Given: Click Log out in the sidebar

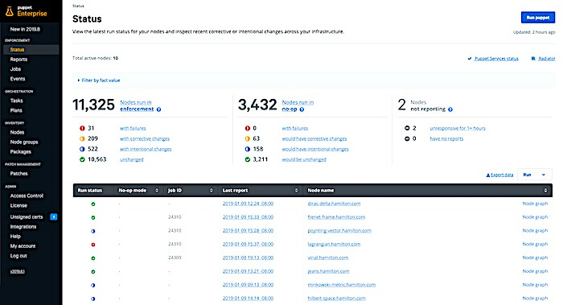Looking at the screenshot, I should pos(18,256).
